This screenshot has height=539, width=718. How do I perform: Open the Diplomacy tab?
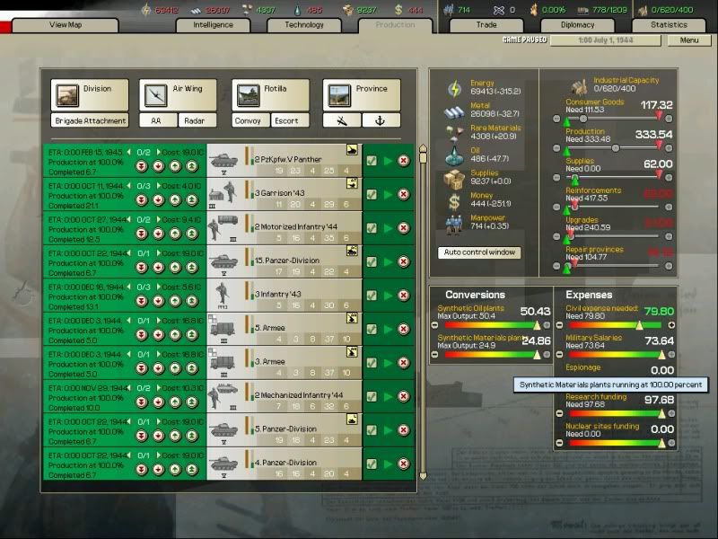(577, 25)
